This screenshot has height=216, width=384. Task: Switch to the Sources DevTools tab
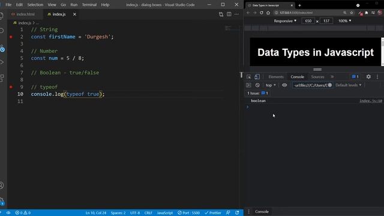coord(317,77)
